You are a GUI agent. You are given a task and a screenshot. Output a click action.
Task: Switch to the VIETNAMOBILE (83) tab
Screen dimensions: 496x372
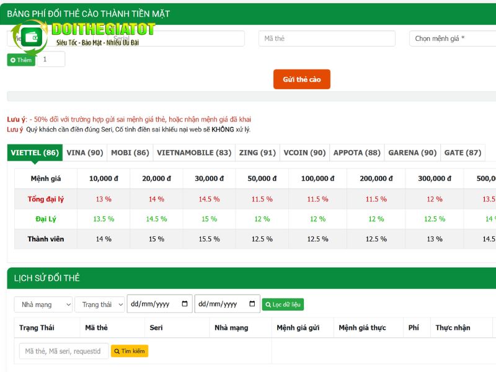pos(194,153)
